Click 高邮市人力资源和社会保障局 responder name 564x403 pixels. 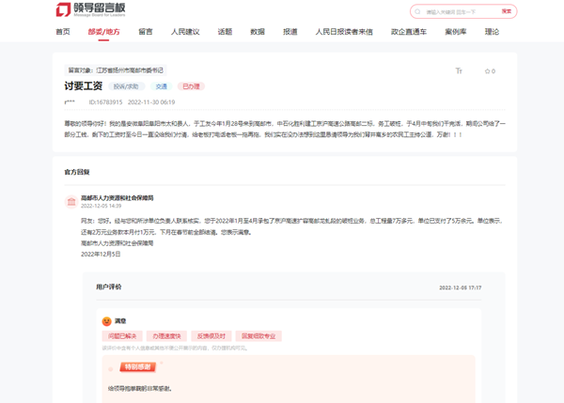pyautogui.click(x=117, y=197)
